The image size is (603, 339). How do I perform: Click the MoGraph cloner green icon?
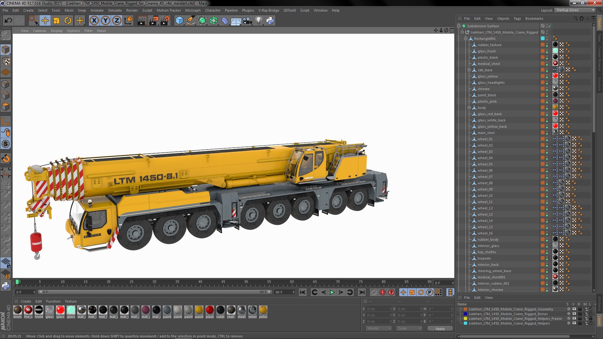pyautogui.click(x=214, y=21)
